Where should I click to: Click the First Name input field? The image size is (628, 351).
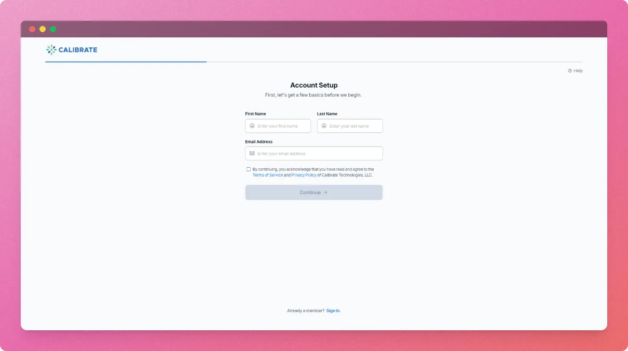click(x=278, y=126)
